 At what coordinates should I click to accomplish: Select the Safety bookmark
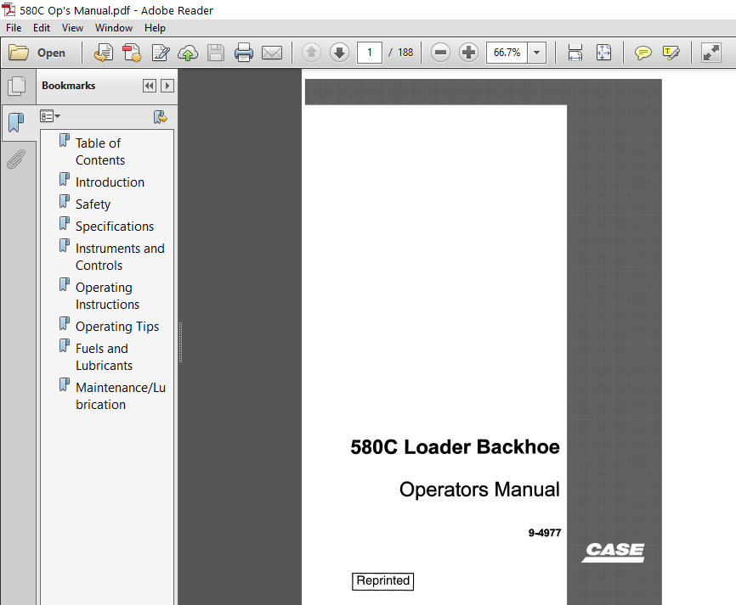point(93,204)
